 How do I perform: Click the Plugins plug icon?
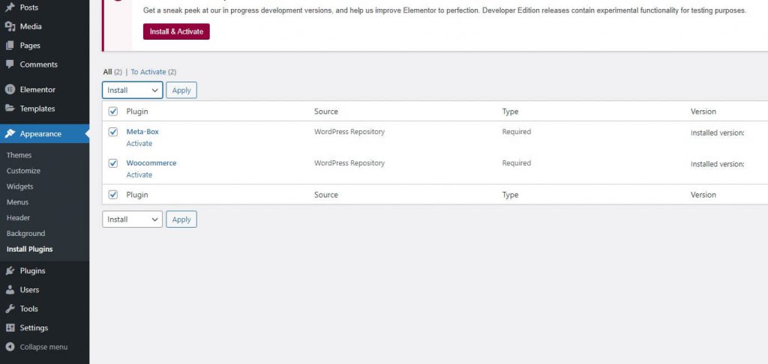tap(10, 271)
